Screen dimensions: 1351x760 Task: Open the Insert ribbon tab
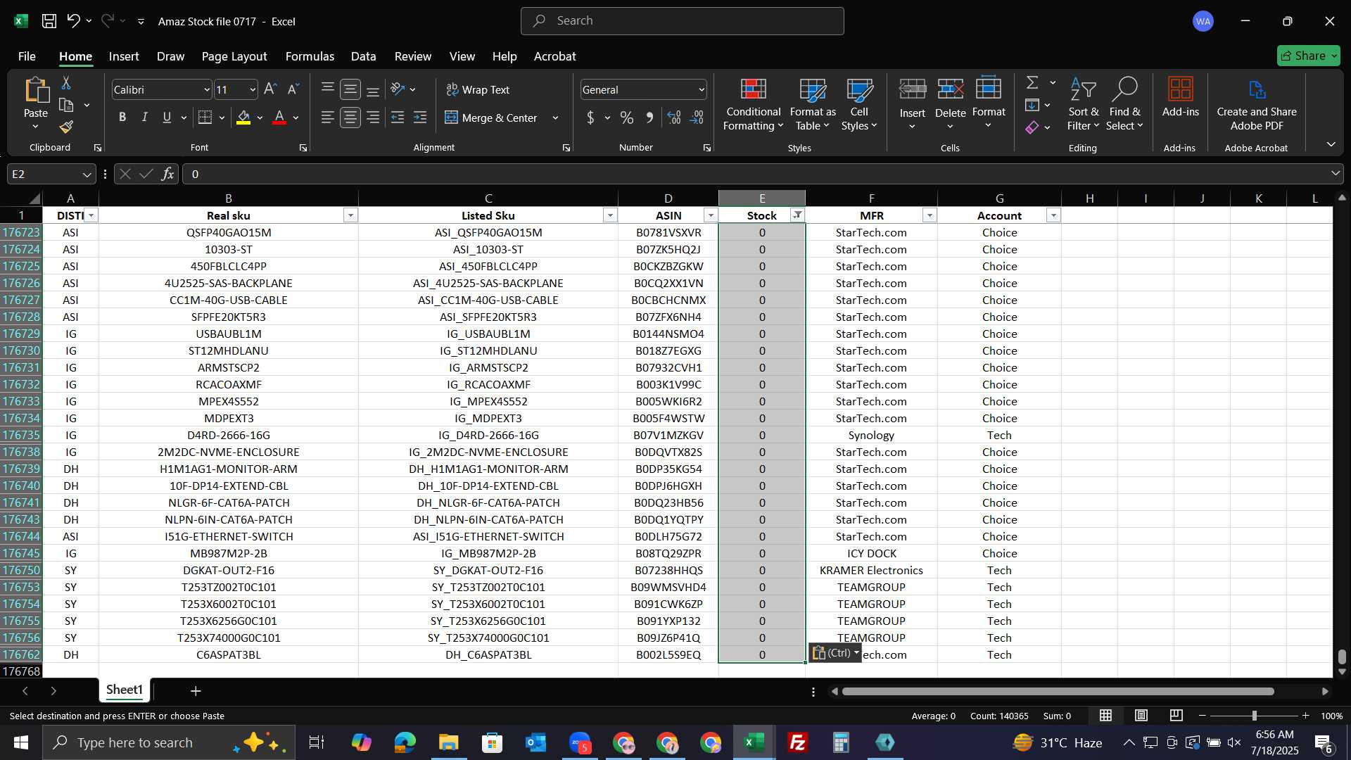coord(124,56)
